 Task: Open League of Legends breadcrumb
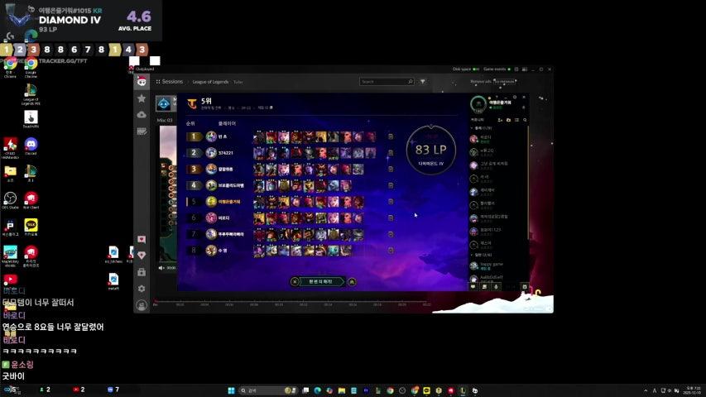(x=210, y=82)
